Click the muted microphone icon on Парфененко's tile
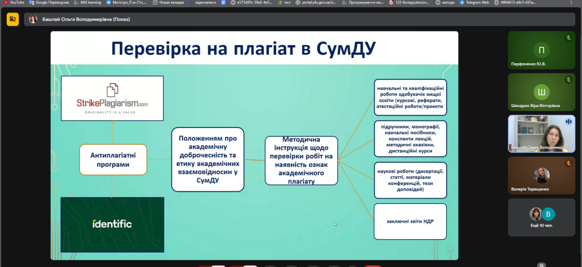Screen dimensions: 582x267 pos(568,38)
